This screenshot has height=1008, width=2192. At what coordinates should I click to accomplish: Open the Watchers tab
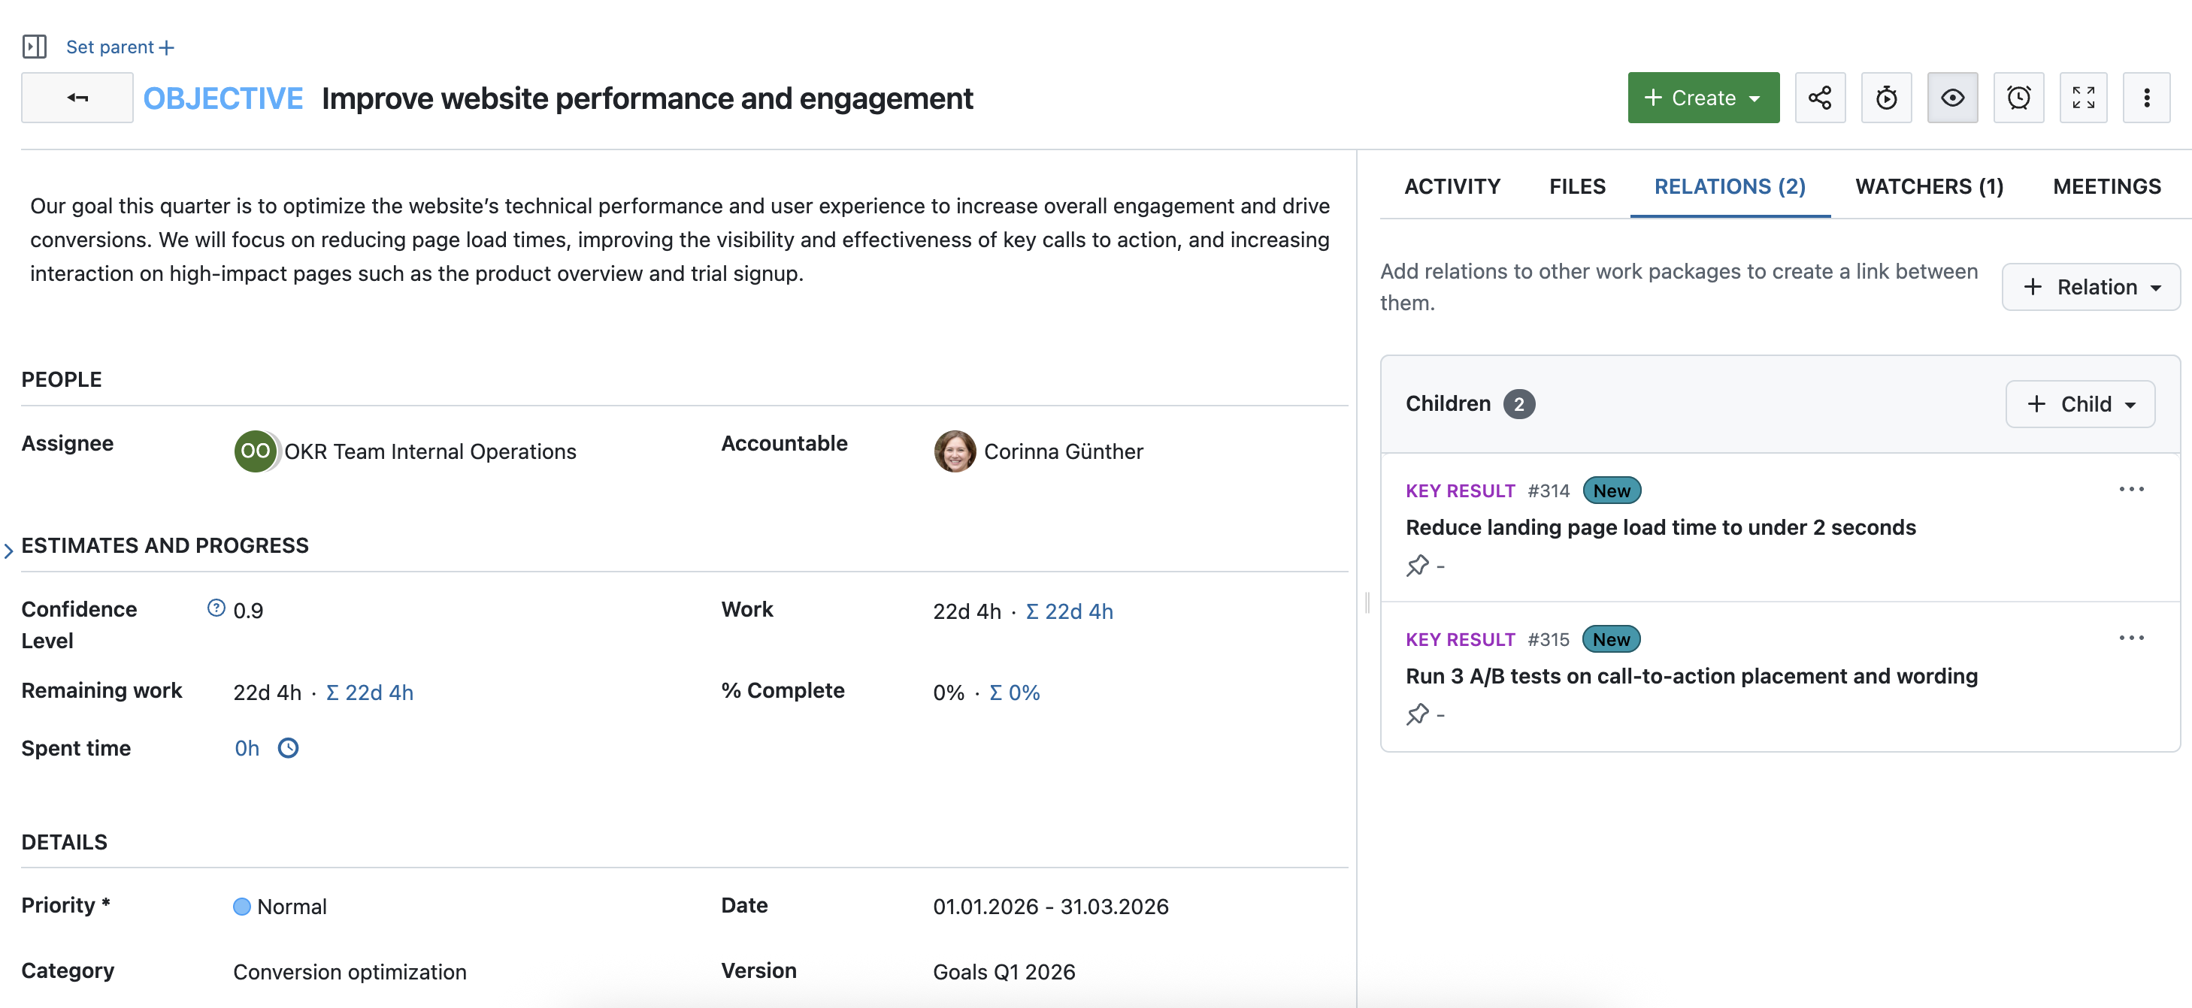pos(1928,186)
